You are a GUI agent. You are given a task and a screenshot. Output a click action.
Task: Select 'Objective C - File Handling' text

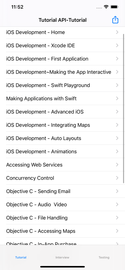[37, 218]
